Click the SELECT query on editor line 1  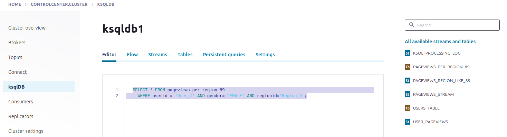pyautogui.click(x=179, y=90)
